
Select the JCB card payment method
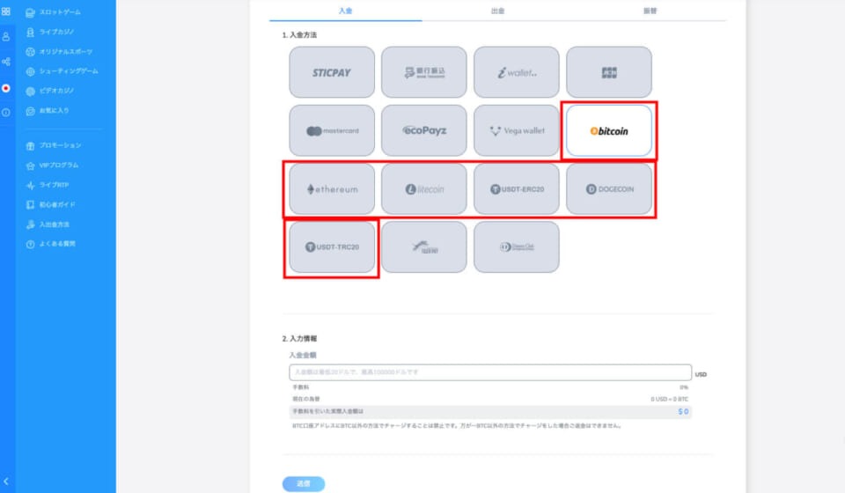click(x=609, y=72)
